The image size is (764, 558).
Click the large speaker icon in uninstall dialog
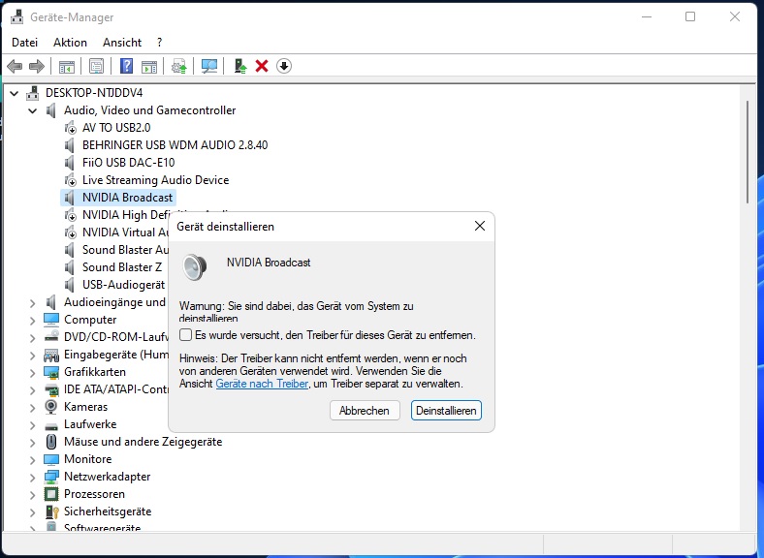[x=195, y=266]
